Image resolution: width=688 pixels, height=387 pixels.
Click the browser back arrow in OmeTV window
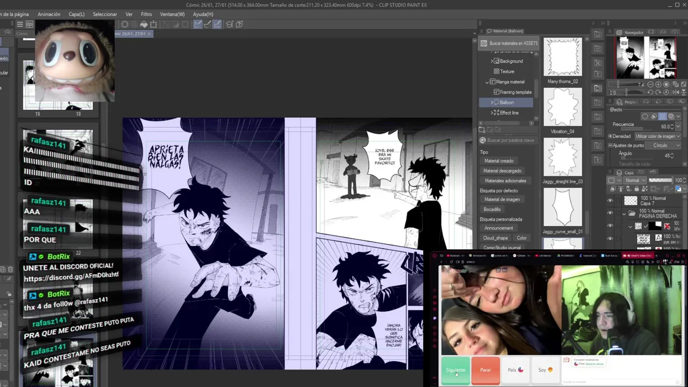(441, 262)
